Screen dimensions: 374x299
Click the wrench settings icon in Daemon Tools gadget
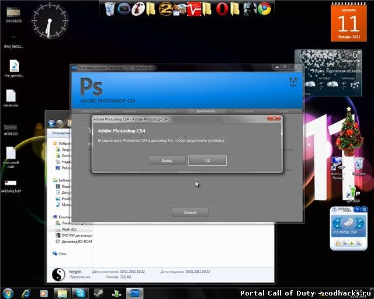pos(360,221)
